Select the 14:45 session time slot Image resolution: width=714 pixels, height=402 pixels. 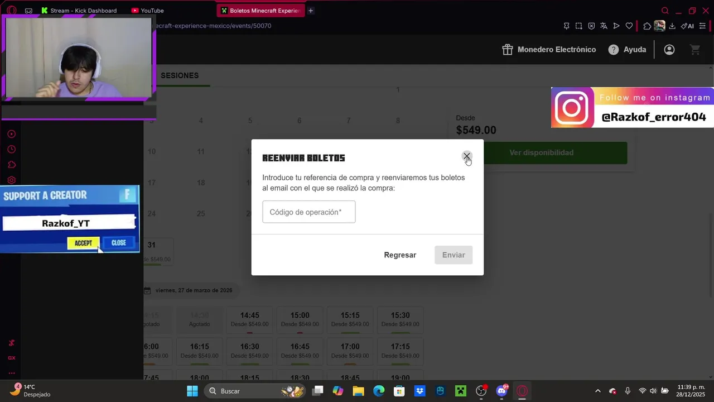pos(249,319)
